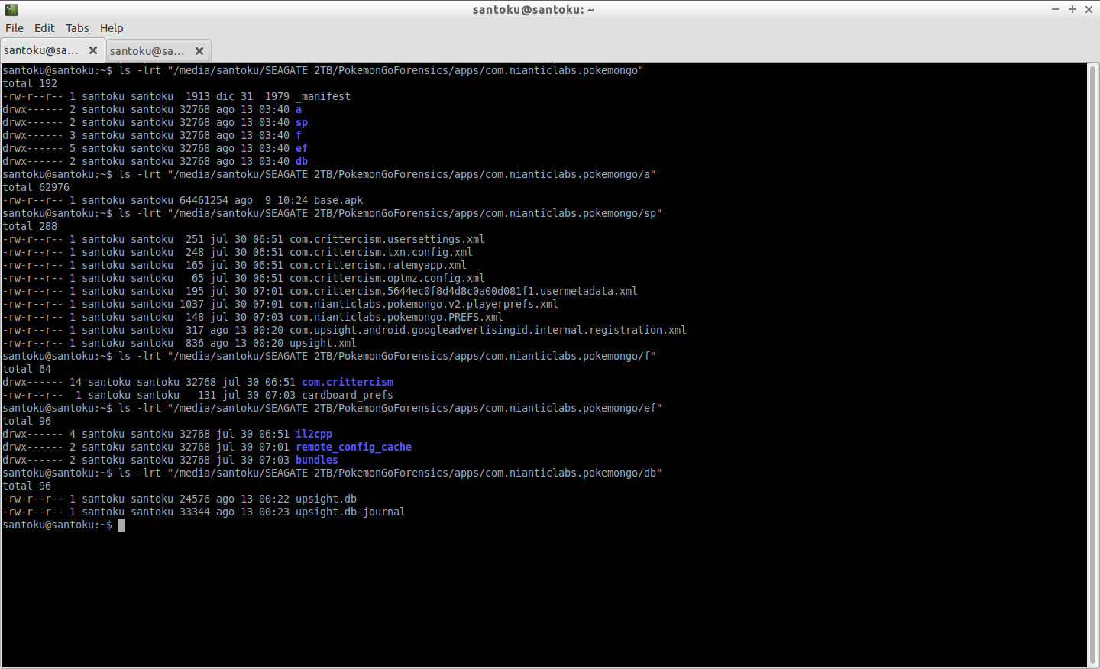Click com.crittercism.usersettings.xml entry

[x=387, y=239]
